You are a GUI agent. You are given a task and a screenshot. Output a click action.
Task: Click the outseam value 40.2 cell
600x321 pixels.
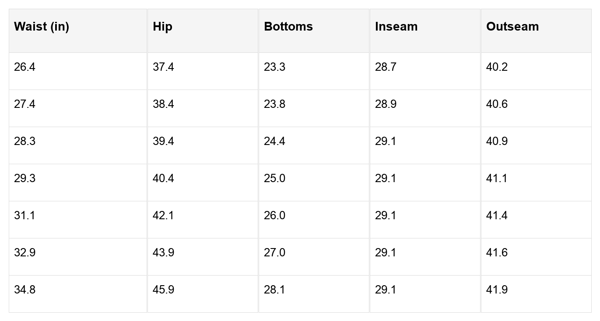click(497, 67)
